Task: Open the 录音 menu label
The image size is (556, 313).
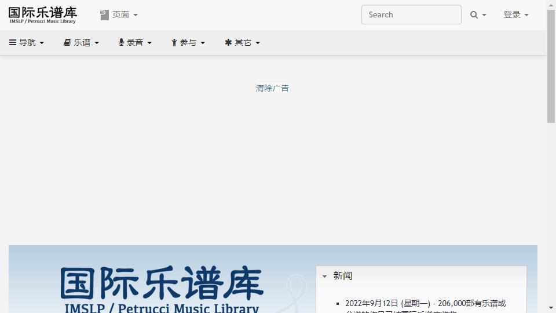Action: click(x=135, y=42)
